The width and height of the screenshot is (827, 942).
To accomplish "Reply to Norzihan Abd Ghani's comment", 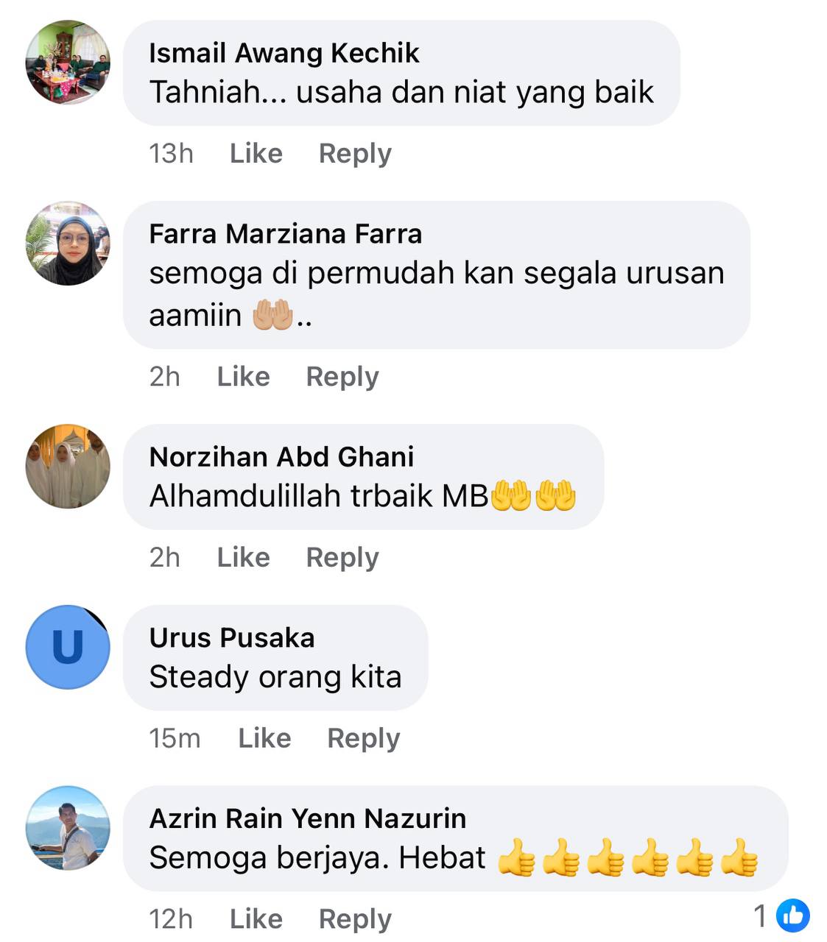I will pyautogui.click(x=342, y=557).
